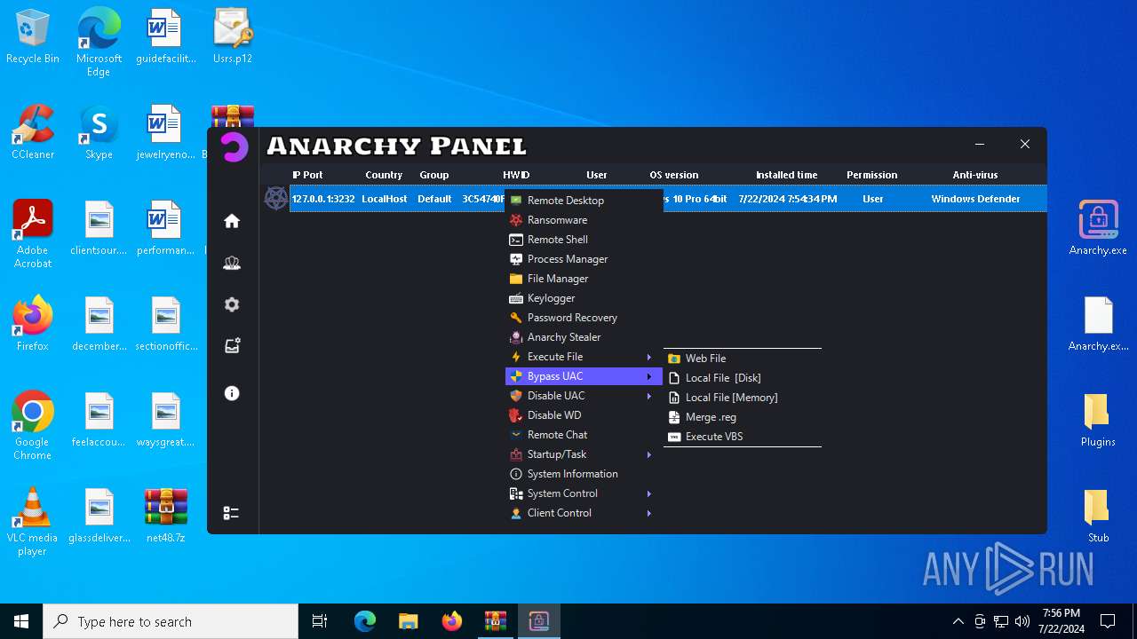Sort by IP Port column header
The width and height of the screenshot is (1137, 639).
[x=307, y=175]
